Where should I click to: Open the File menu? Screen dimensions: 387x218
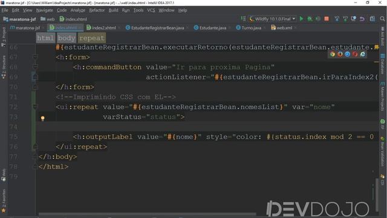tap(5, 10)
